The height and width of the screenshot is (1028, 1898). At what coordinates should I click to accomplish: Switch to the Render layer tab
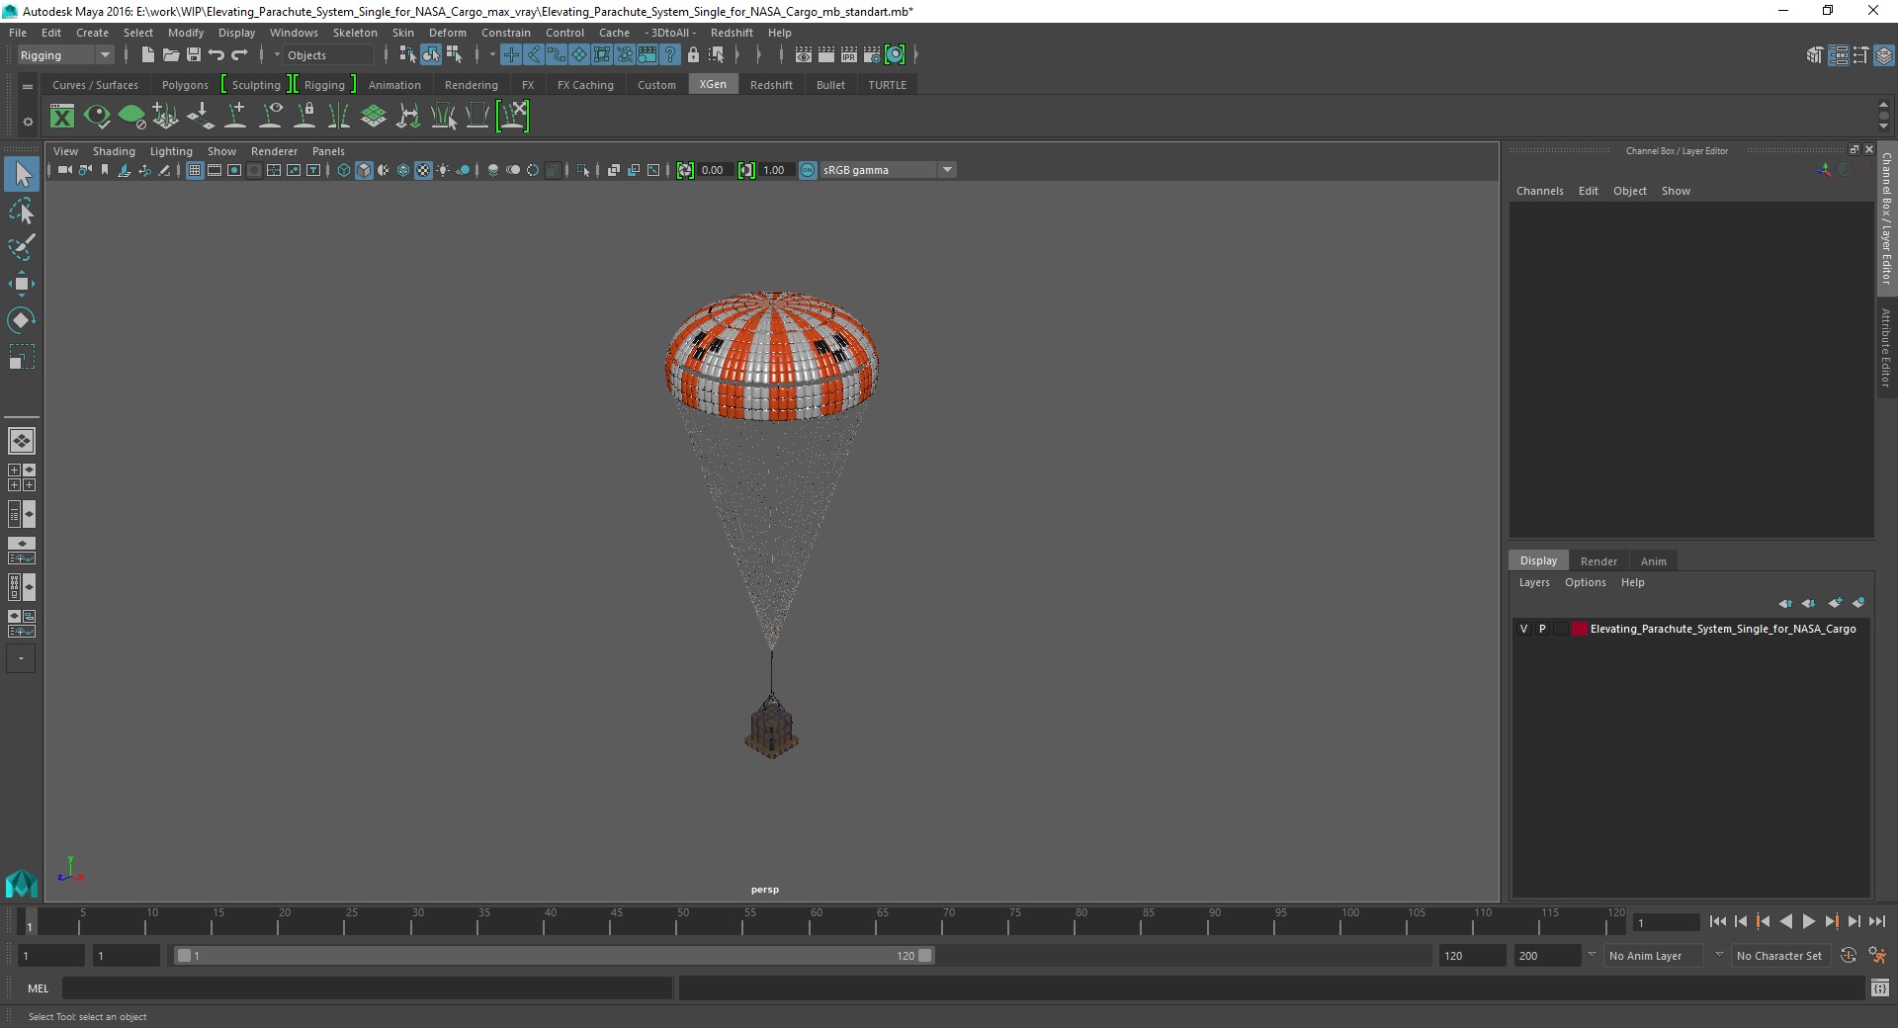pyautogui.click(x=1598, y=561)
